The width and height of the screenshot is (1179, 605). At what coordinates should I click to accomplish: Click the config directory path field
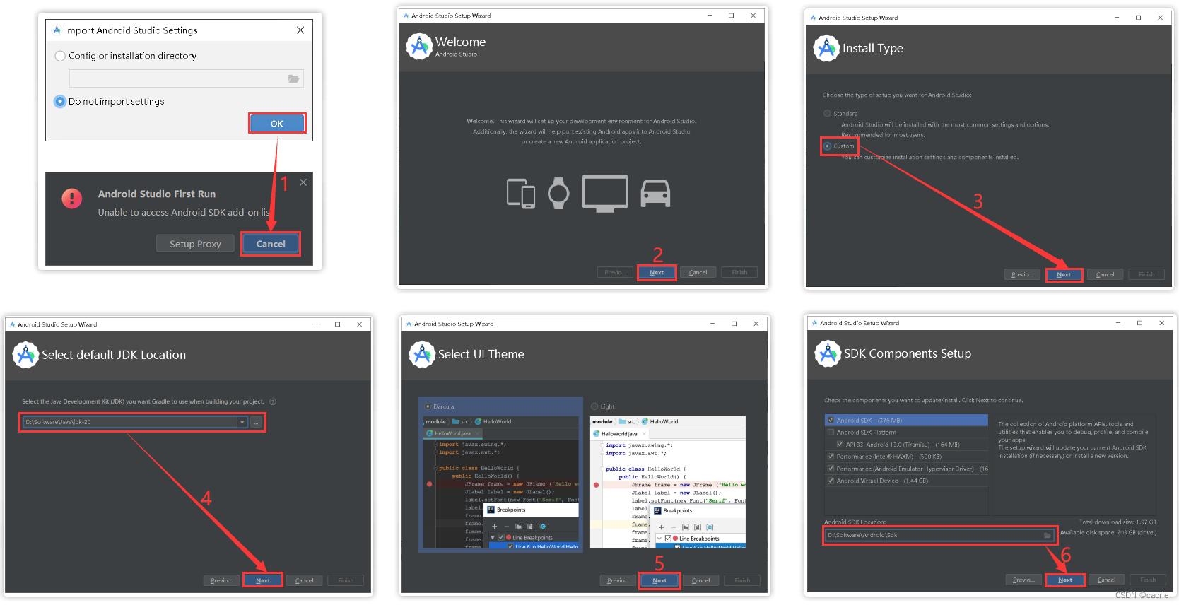(187, 78)
